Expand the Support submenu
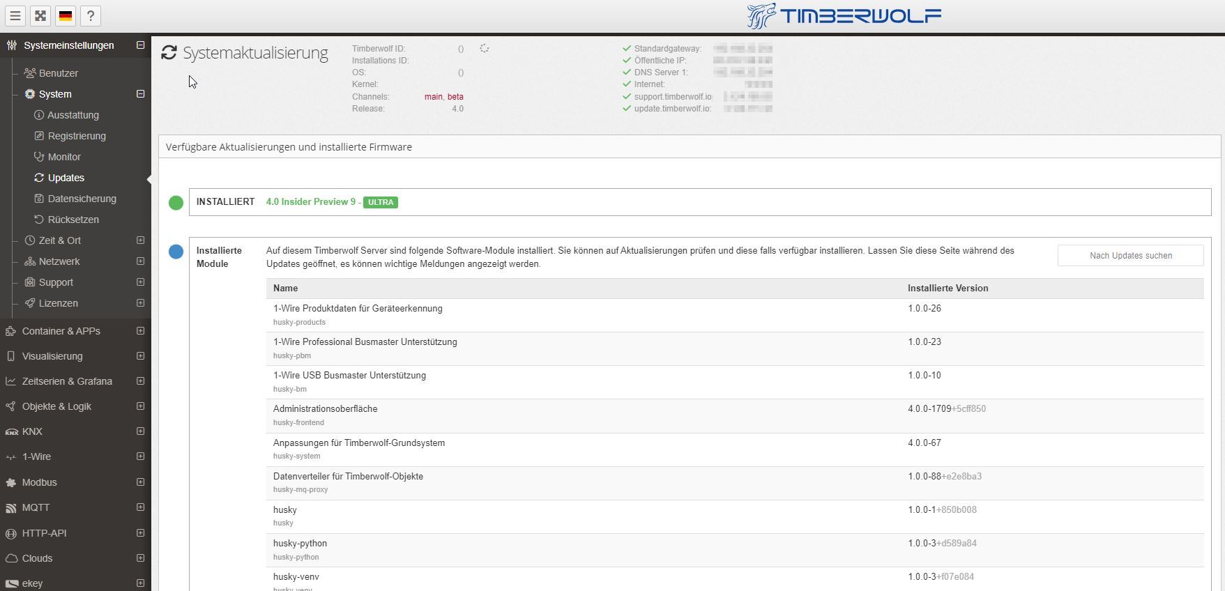Image resolution: width=1225 pixels, height=591 pixels. point(140,282)
